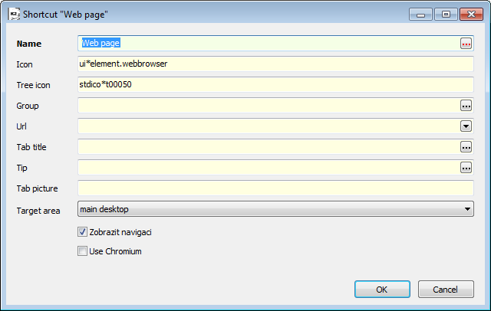The width and height of the screenshot is (491, 311).
Task: Expand the Url dropdown arrow
Action: 466,126
